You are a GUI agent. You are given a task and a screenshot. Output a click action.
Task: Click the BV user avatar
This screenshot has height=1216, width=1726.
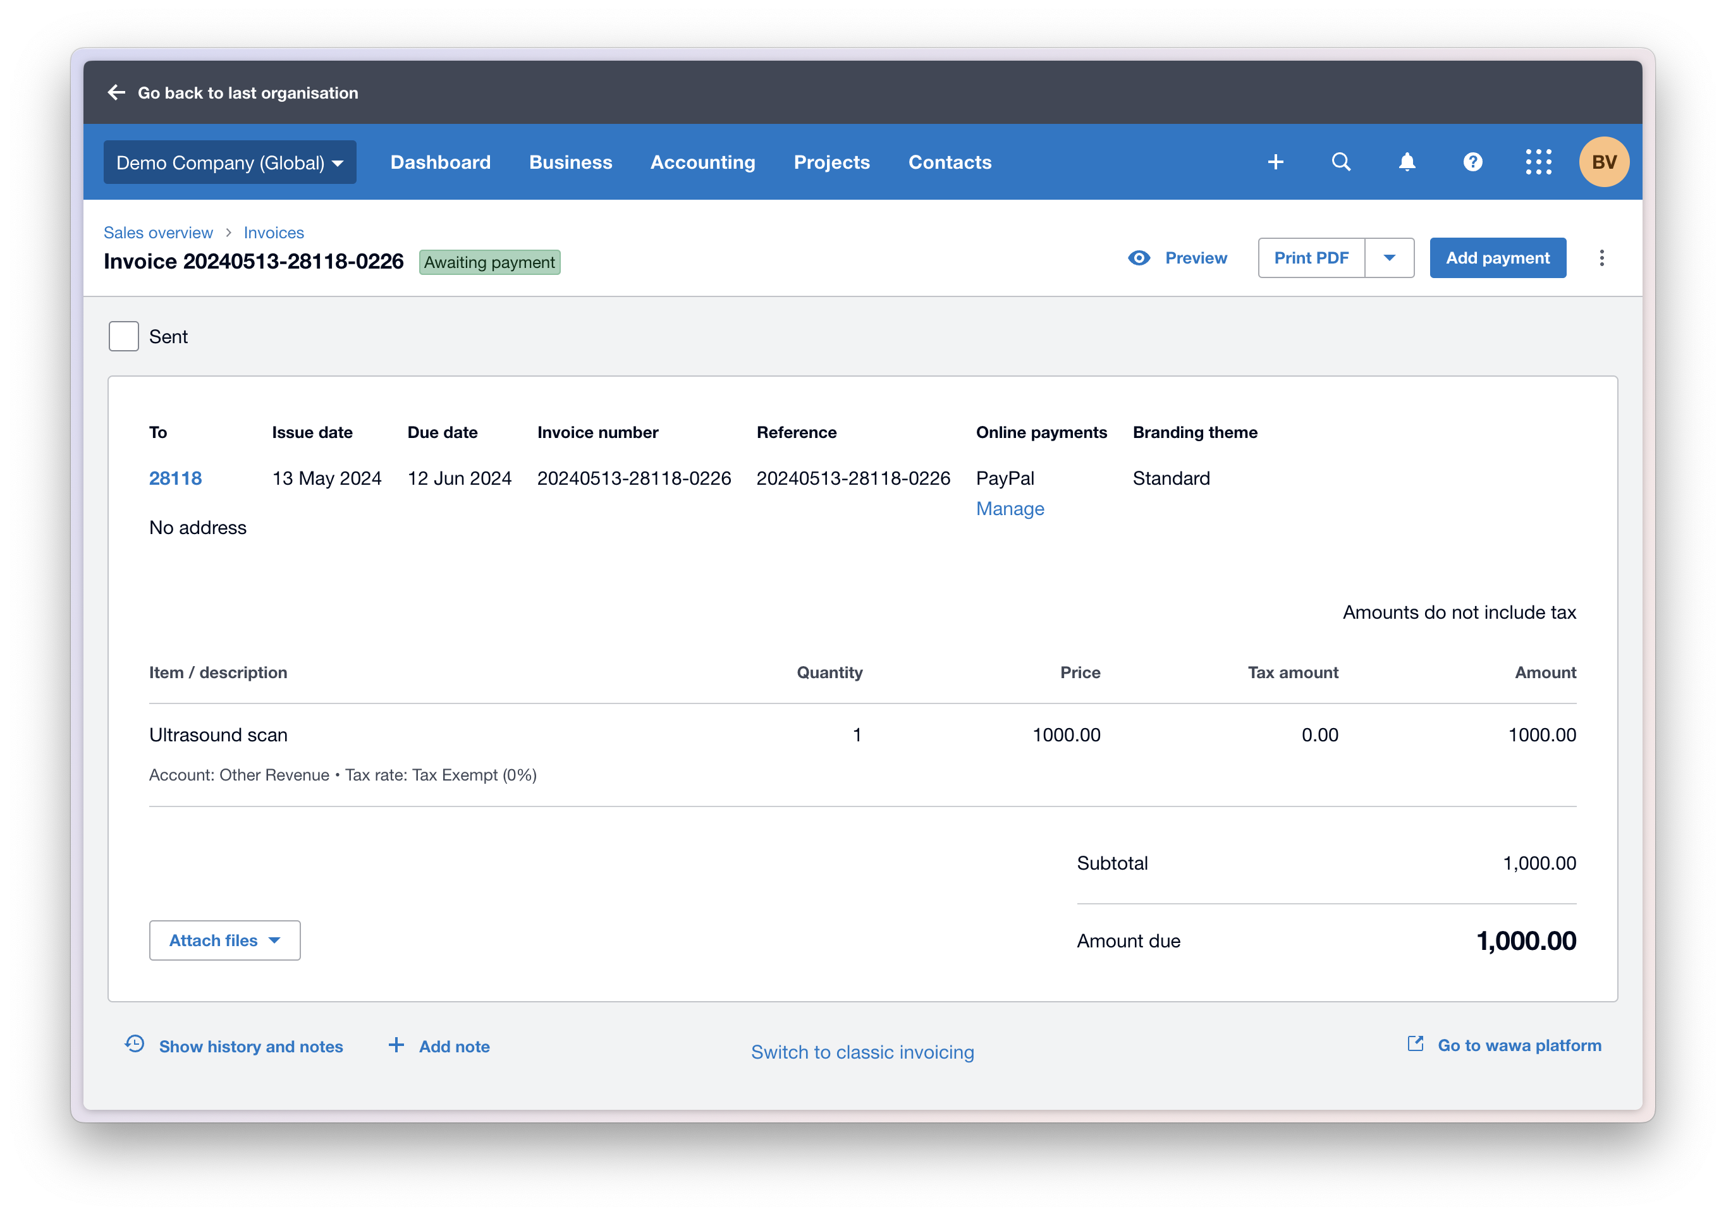[1603, 162]
